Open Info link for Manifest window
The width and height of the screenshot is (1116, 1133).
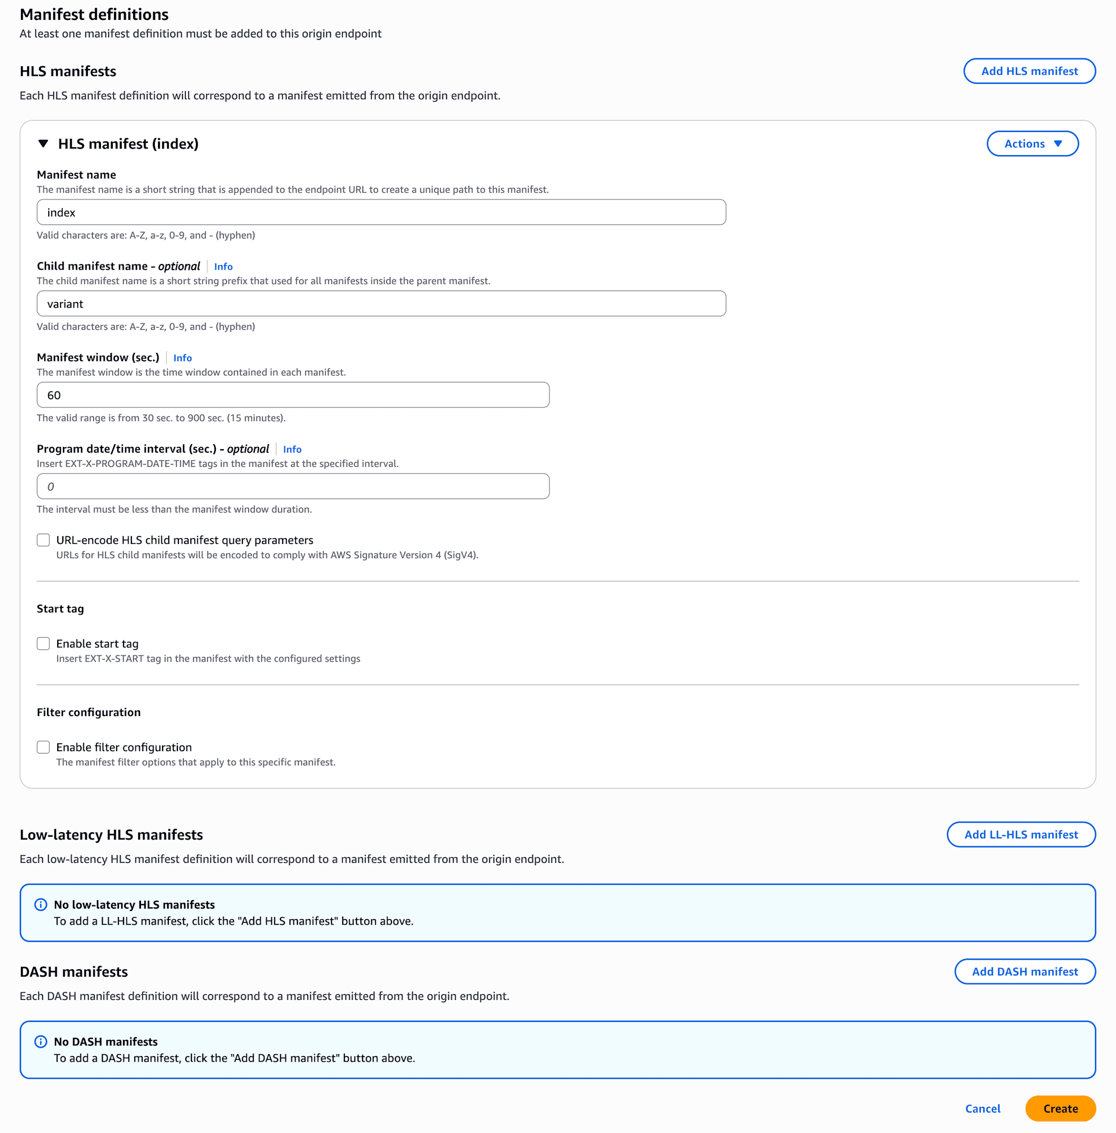(x=182, y=358)
